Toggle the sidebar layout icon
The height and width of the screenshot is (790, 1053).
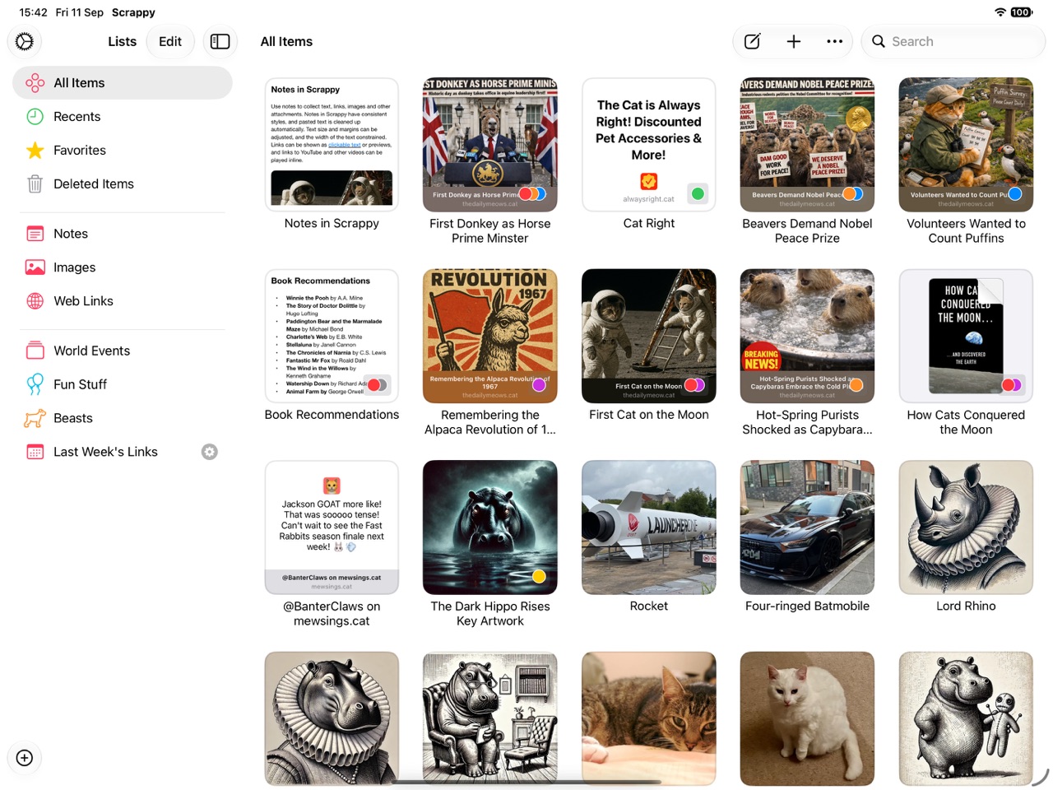click(220, 41)
